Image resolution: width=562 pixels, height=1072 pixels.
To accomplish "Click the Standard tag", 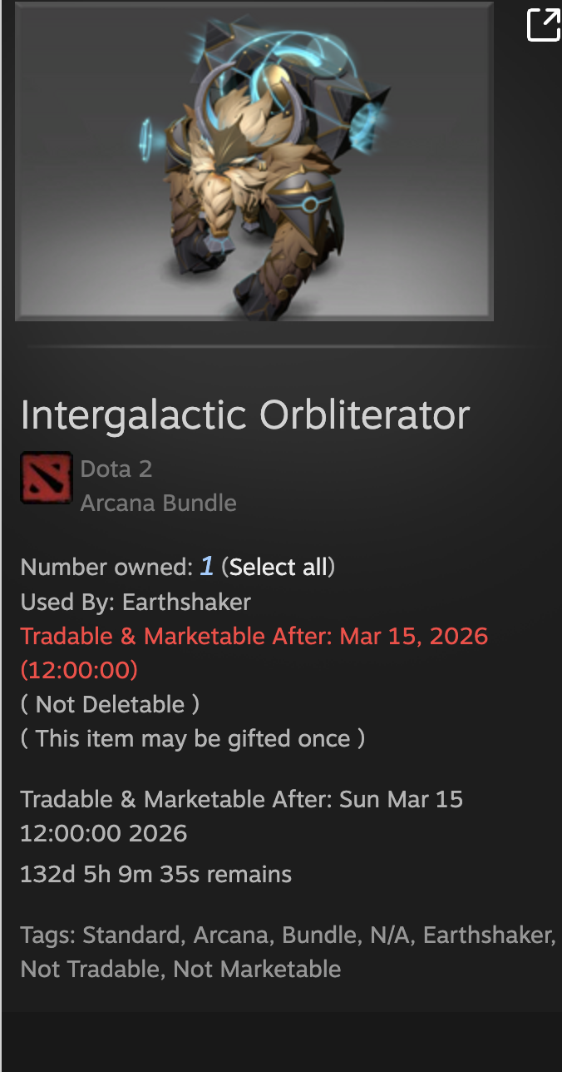I will click(x=131, y=936).
